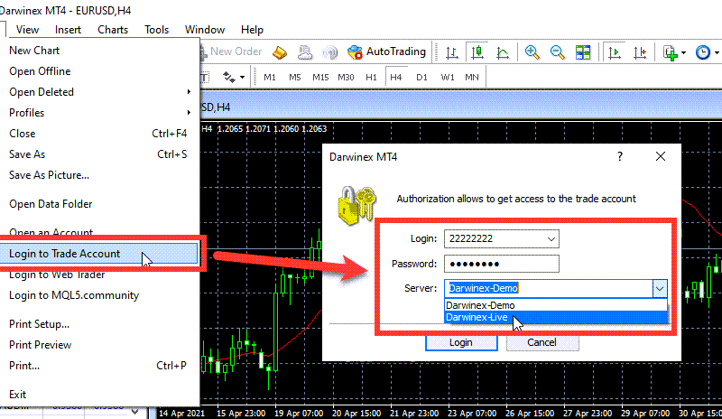
Task: Open the Insert menu
Action: [x=68, y=30]
